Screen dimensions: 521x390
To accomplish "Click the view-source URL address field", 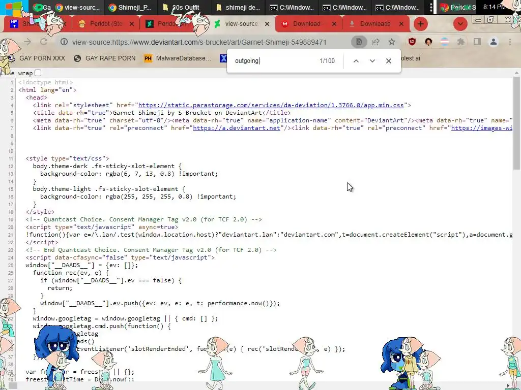I will tap(199, 42).
